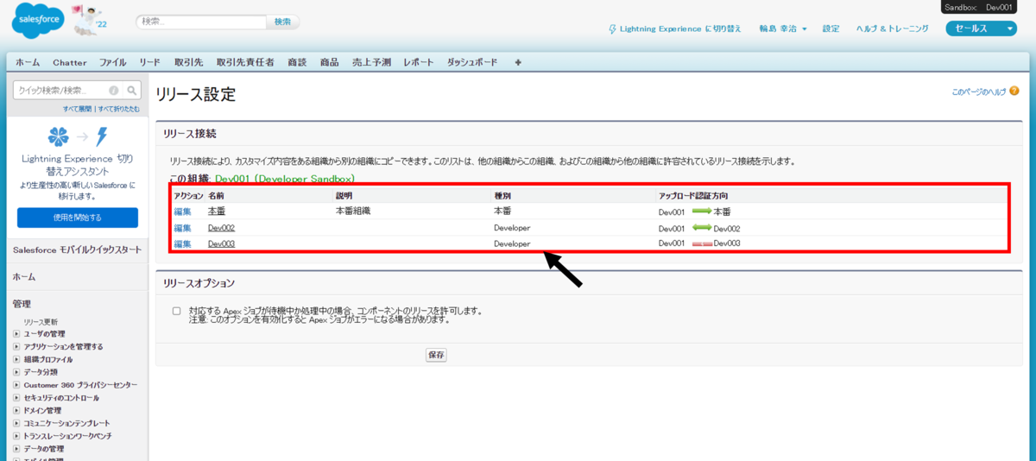The width and height of the screenshot is (1036, 461).
Task: Click 編集 link for Dev002 row
Action: point(182,228)
